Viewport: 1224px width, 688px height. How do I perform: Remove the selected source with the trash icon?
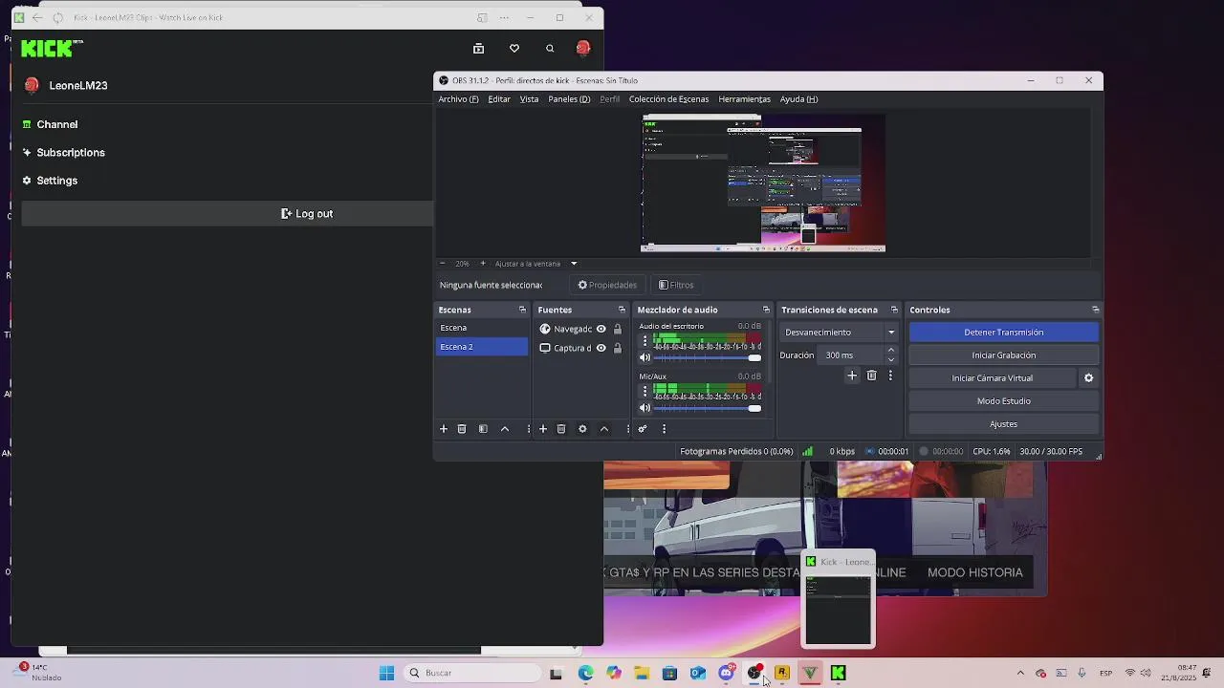click(x=561, y=429)
